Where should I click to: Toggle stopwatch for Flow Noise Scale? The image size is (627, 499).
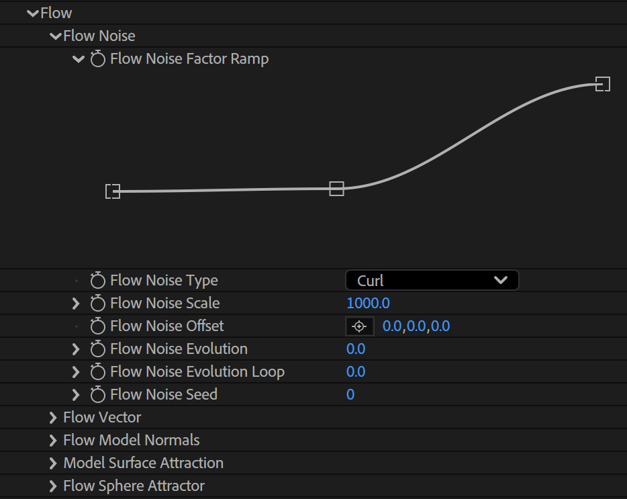tap(97, 304)
